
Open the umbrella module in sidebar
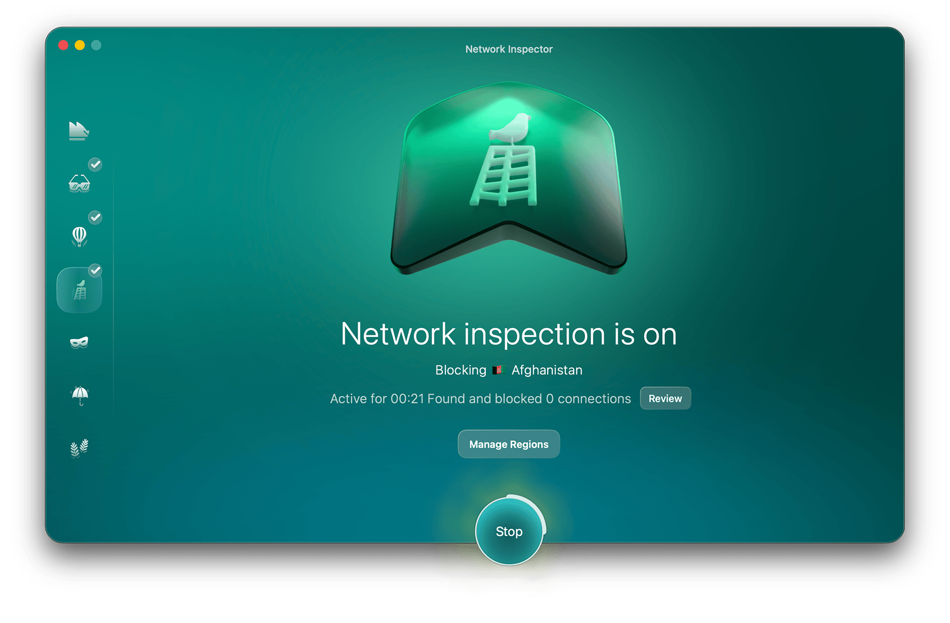pyautogui.click(x=79, y=395)
